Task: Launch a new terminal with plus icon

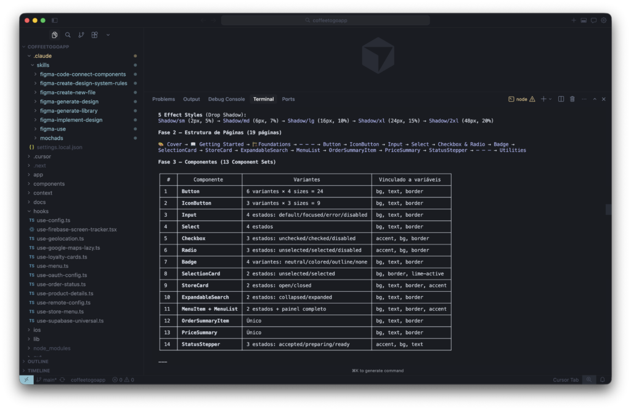Action: click(x=543, y=98)
